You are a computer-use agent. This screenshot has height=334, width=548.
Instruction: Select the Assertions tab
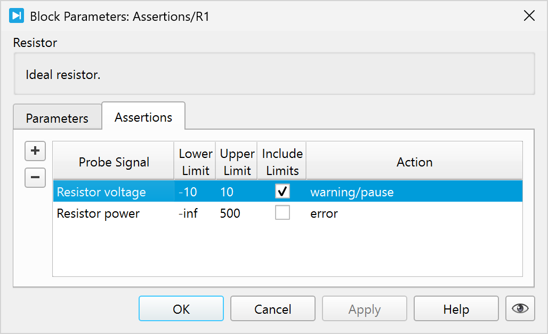point(143,117)
